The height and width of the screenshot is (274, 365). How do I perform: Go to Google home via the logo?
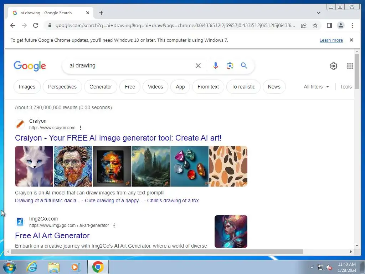[x=30, y=66]
